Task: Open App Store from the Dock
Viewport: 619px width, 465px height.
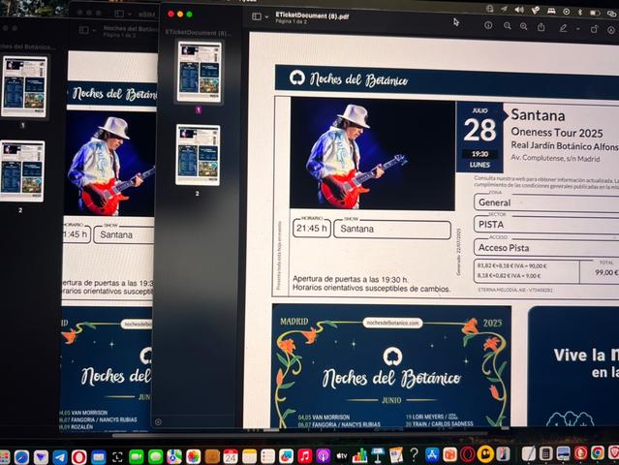Action: click(x=432, y=454)
